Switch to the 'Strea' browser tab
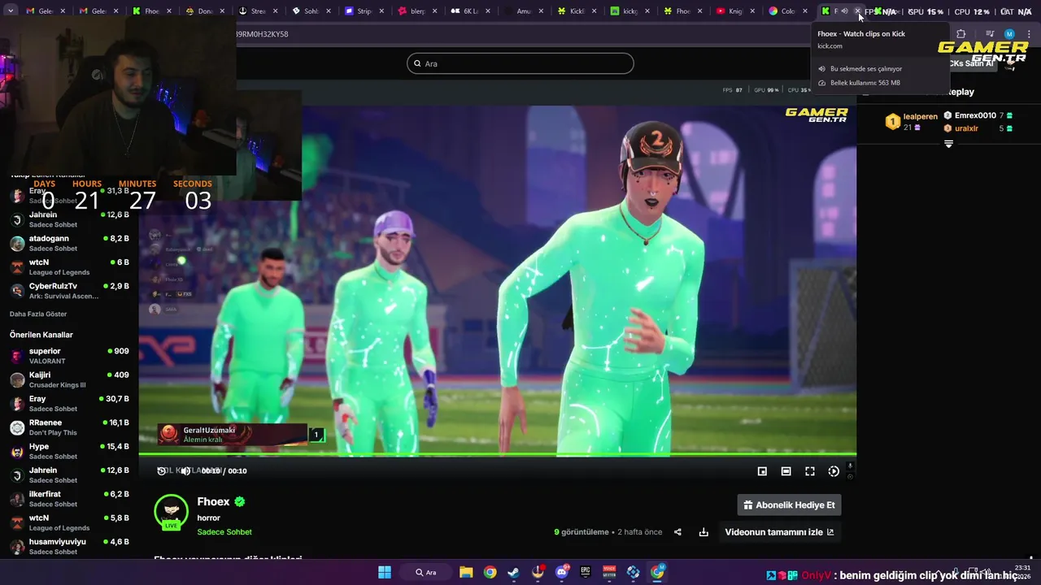The height and width of the screenshot is (585, 1041). pyautogui.click(x=252, y=11)
